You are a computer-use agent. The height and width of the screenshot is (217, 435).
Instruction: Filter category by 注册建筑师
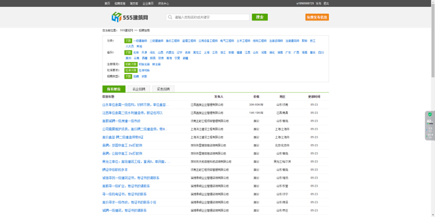click(292, 41)
